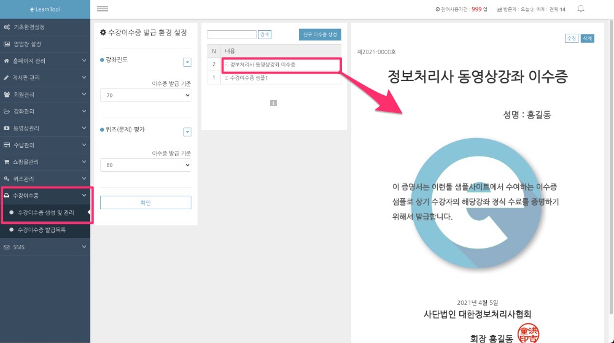
Task: Click the 성명 : 홍길동 name text
Action: [527, 115]
